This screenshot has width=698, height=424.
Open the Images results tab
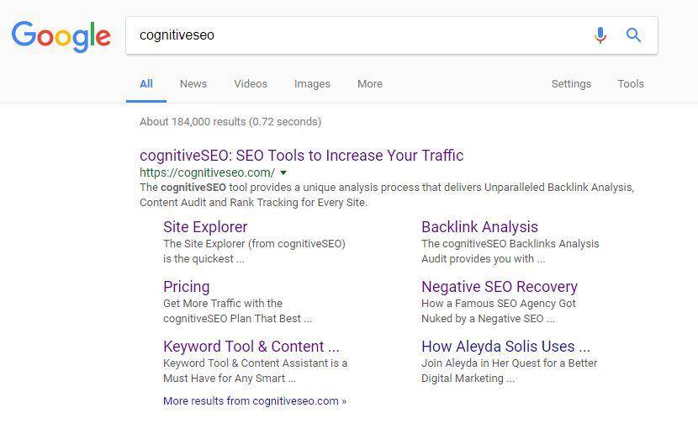(x=312, y=84)
